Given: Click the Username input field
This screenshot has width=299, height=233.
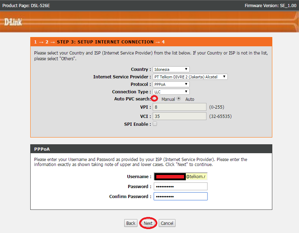Looking at the screenshot, I should pyautogui.click(x=180, y=176).
